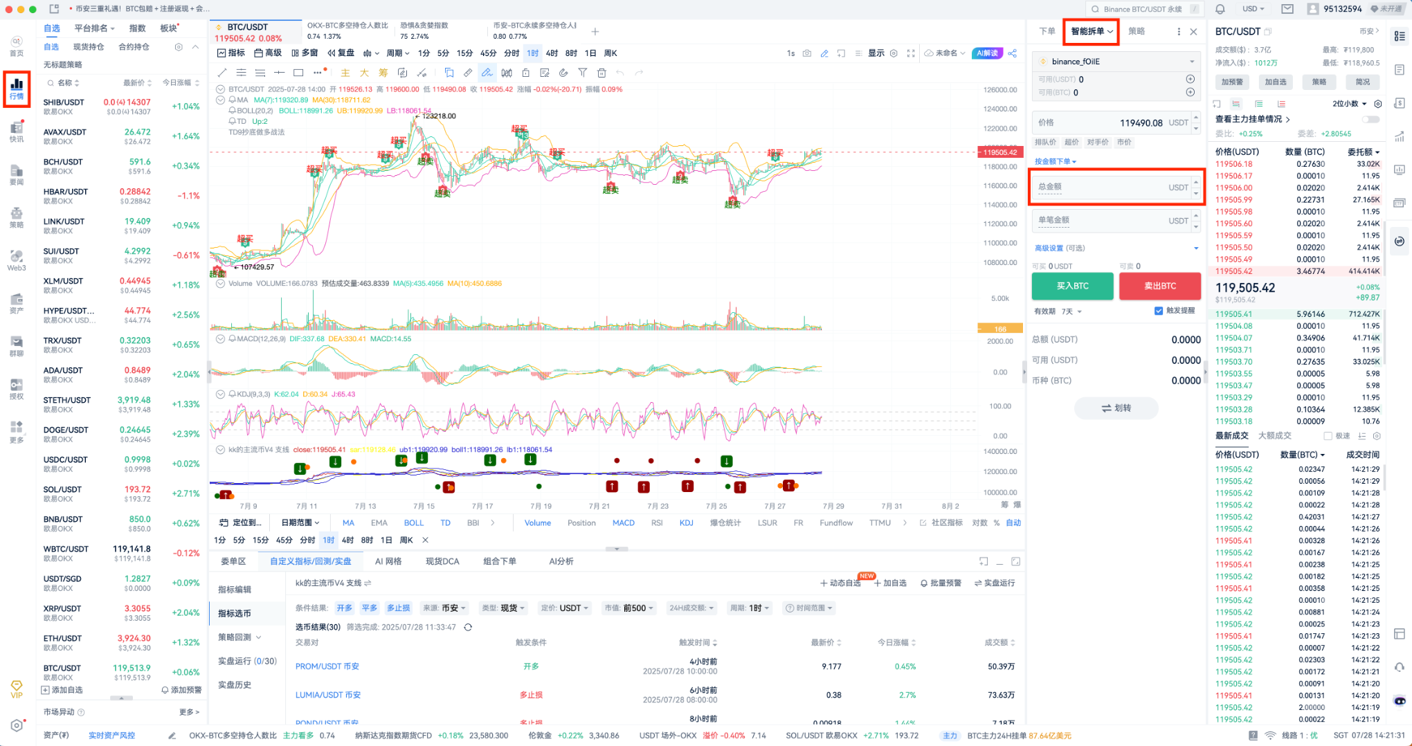Open the 2位小数 decimal precision dropdown
Viewport: 1412px width, 746px height.
click(x=1350, y=104)
